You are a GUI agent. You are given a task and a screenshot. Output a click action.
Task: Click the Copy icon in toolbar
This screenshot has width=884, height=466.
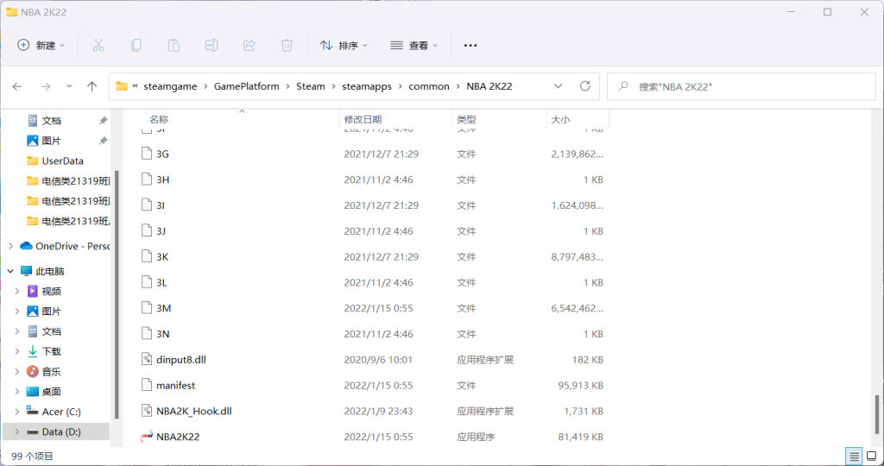[136, 46]
